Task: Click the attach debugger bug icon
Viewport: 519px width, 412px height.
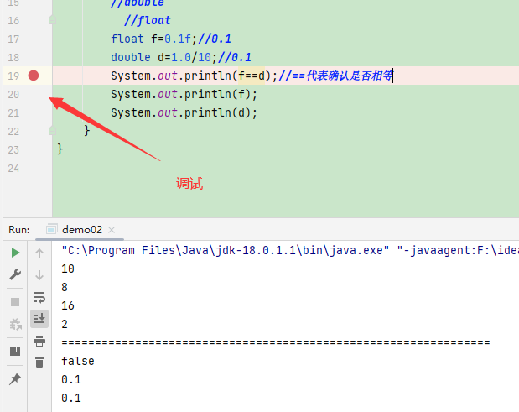Action: pos(15,324)
